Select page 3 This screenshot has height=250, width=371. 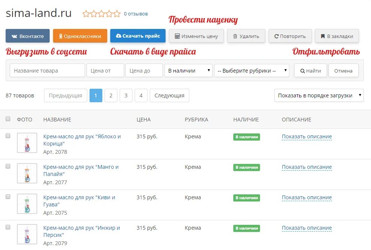pyautogui.click(x=126, y=95)
